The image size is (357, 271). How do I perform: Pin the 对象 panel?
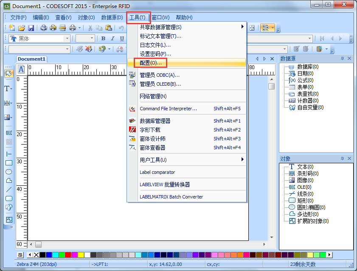pyautogui.click(x=342, y=158)
